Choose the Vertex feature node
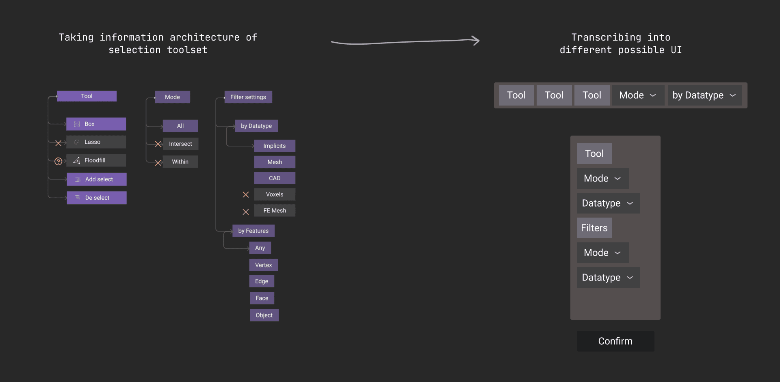The width and height of the screenshot is (780, 382). (264, 265)
